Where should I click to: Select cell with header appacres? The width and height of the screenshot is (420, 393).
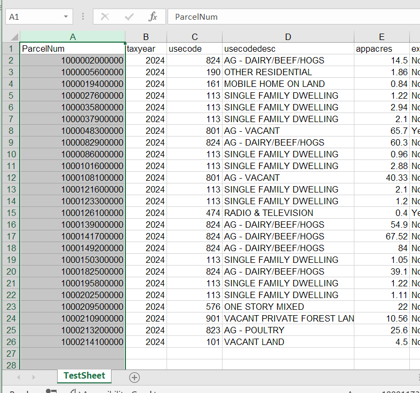tap(382, 49)
